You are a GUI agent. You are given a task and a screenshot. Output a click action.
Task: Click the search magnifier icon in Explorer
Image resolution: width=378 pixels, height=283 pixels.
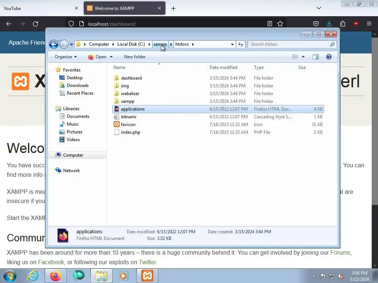click(332, 44)
